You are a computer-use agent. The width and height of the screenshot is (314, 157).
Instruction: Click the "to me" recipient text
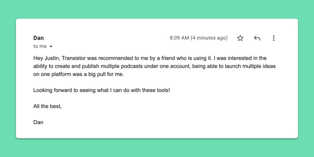coord(40,46)
